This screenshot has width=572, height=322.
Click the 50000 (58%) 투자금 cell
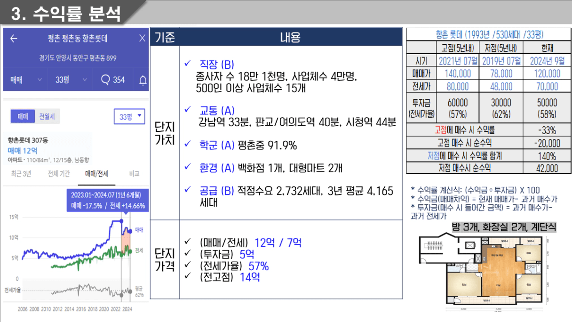547,108
